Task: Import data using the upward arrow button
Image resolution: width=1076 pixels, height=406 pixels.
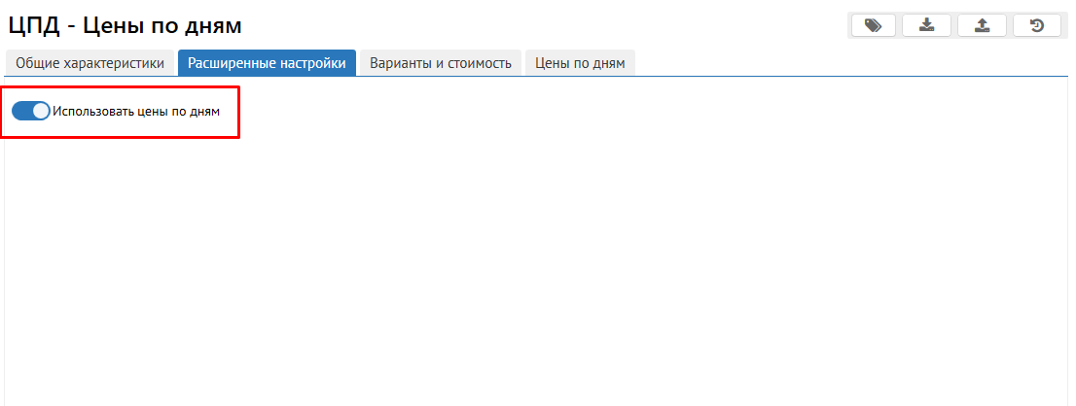Action: pyautogui.click(x=982, y=25)
